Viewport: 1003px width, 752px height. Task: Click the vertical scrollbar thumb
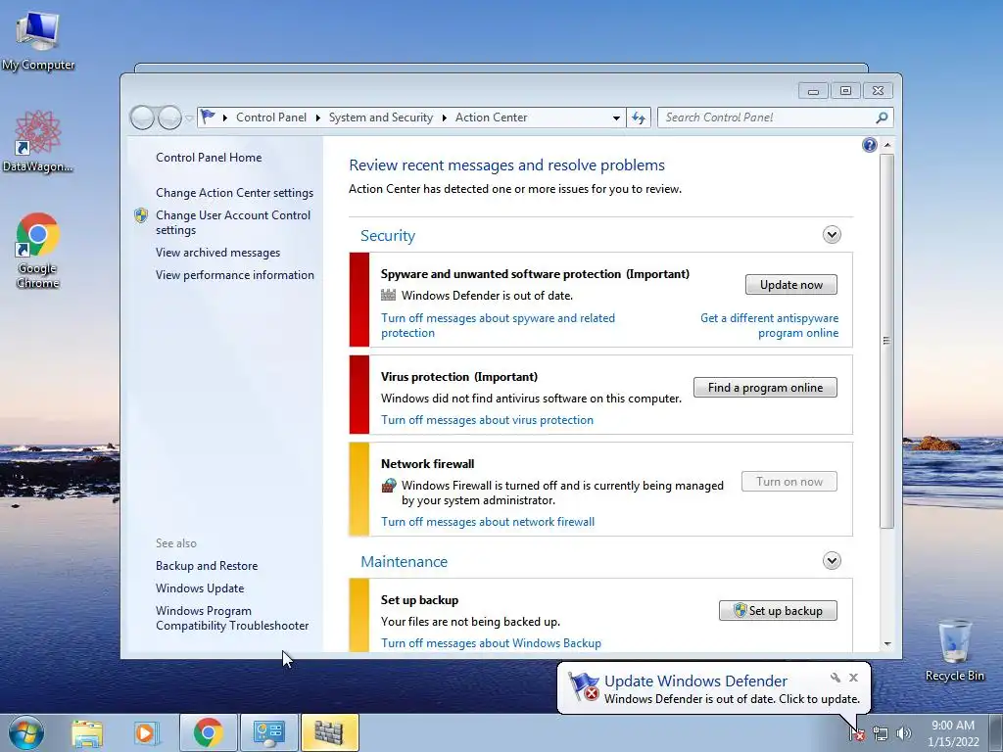(886, 341)
